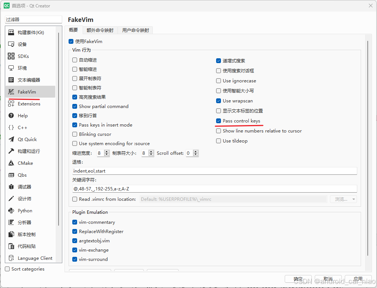The image size is (377, 288).
Task: Select the Python category icon
Action: (x=11, y=210)
